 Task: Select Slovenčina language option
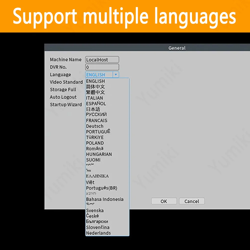(x=97, y=227)
